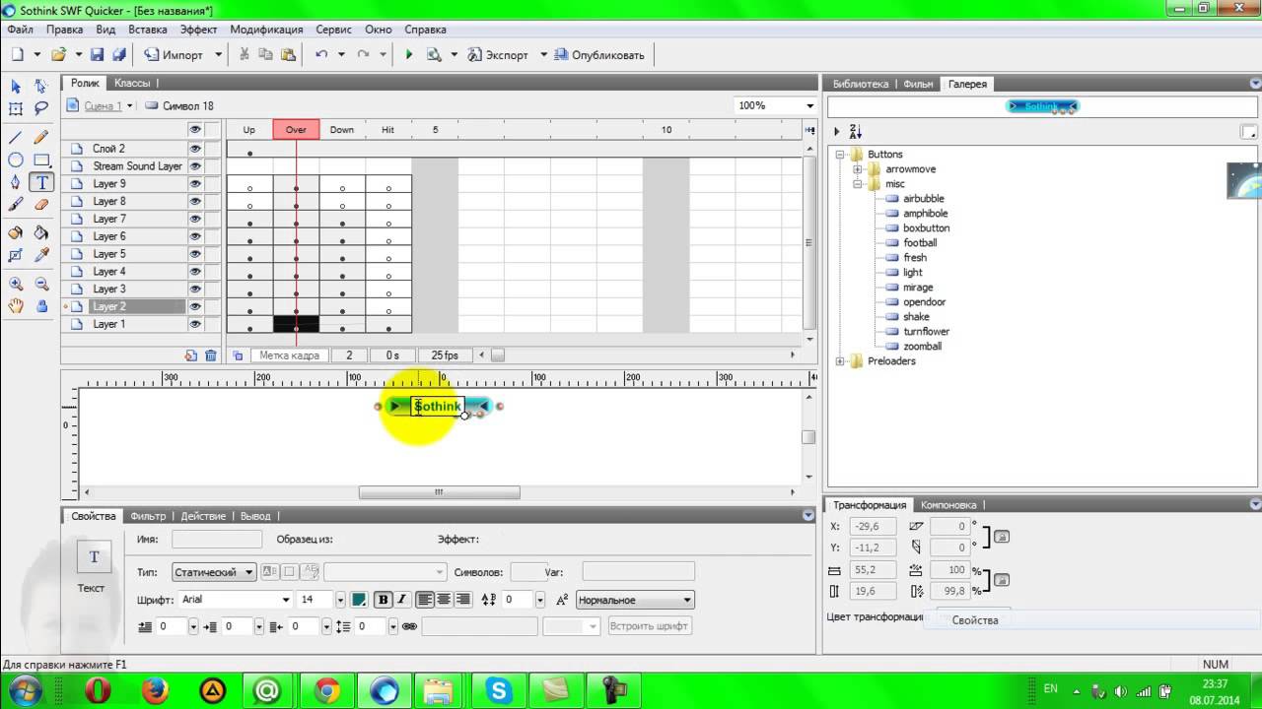The image size is (1262, 709).
Task: Select the arrow Selection tool
Action: coord(16,87)
